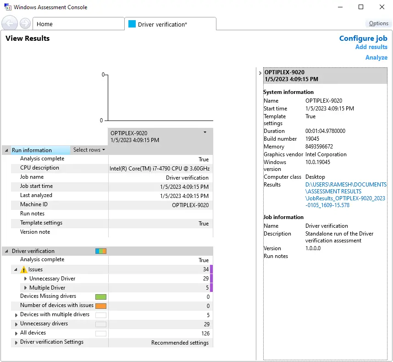The width and height of the screenshot is (393, 362).
Task: Open the Options menu
Action: 378,23
